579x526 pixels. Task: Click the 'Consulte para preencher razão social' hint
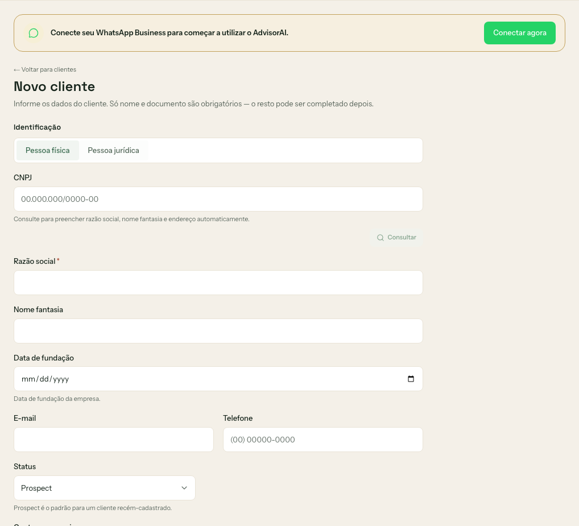[x=131, y=219]
